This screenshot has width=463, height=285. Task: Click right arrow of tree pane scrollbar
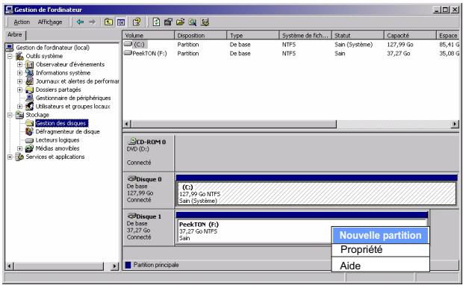click(x=115, y=266)
